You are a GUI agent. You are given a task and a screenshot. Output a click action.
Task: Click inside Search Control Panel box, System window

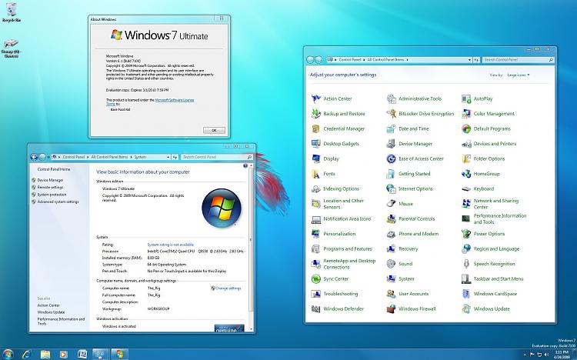click(x=217, y=157)
